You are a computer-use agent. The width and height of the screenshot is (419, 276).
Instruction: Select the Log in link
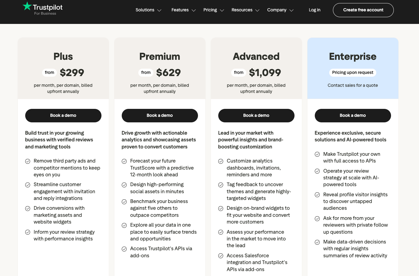tap(314, 10)
